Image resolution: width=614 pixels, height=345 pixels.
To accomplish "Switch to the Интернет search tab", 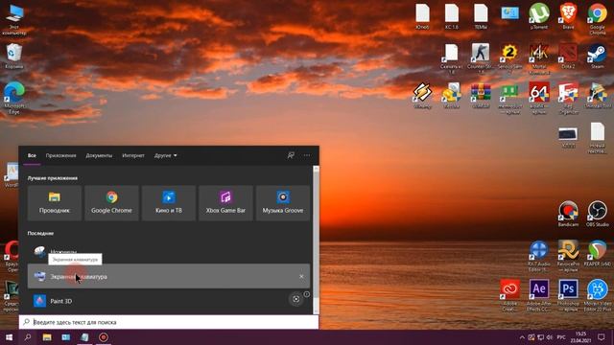I will pyautogui.click(x=133, y=155).
